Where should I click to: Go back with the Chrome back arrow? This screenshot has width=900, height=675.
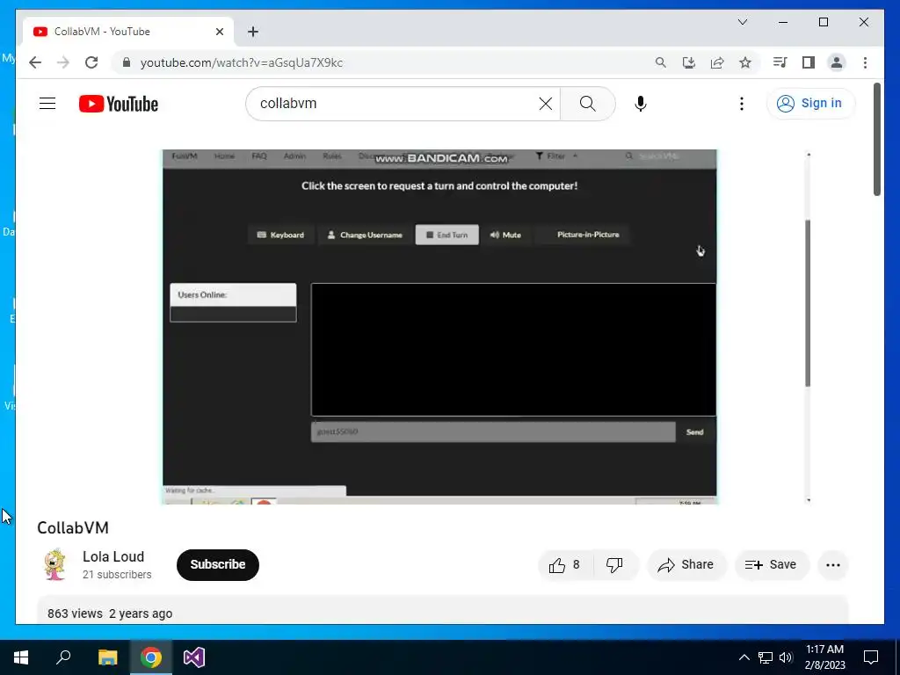(35, 62)
